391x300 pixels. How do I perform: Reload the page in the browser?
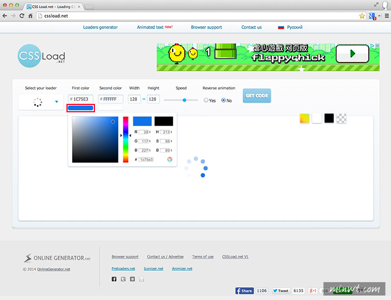[22, 16]
